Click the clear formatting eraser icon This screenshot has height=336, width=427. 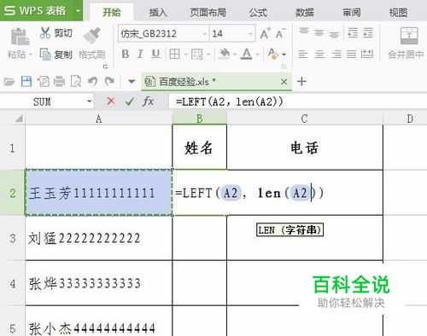point(272,54)
